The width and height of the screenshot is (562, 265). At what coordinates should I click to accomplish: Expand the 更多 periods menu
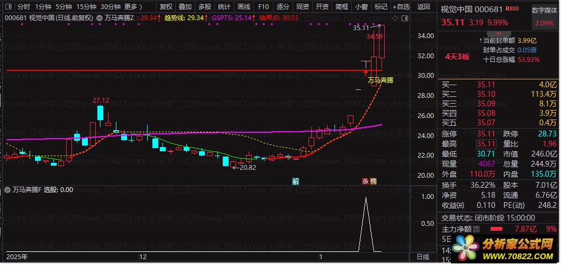click(x=133, y=6)
